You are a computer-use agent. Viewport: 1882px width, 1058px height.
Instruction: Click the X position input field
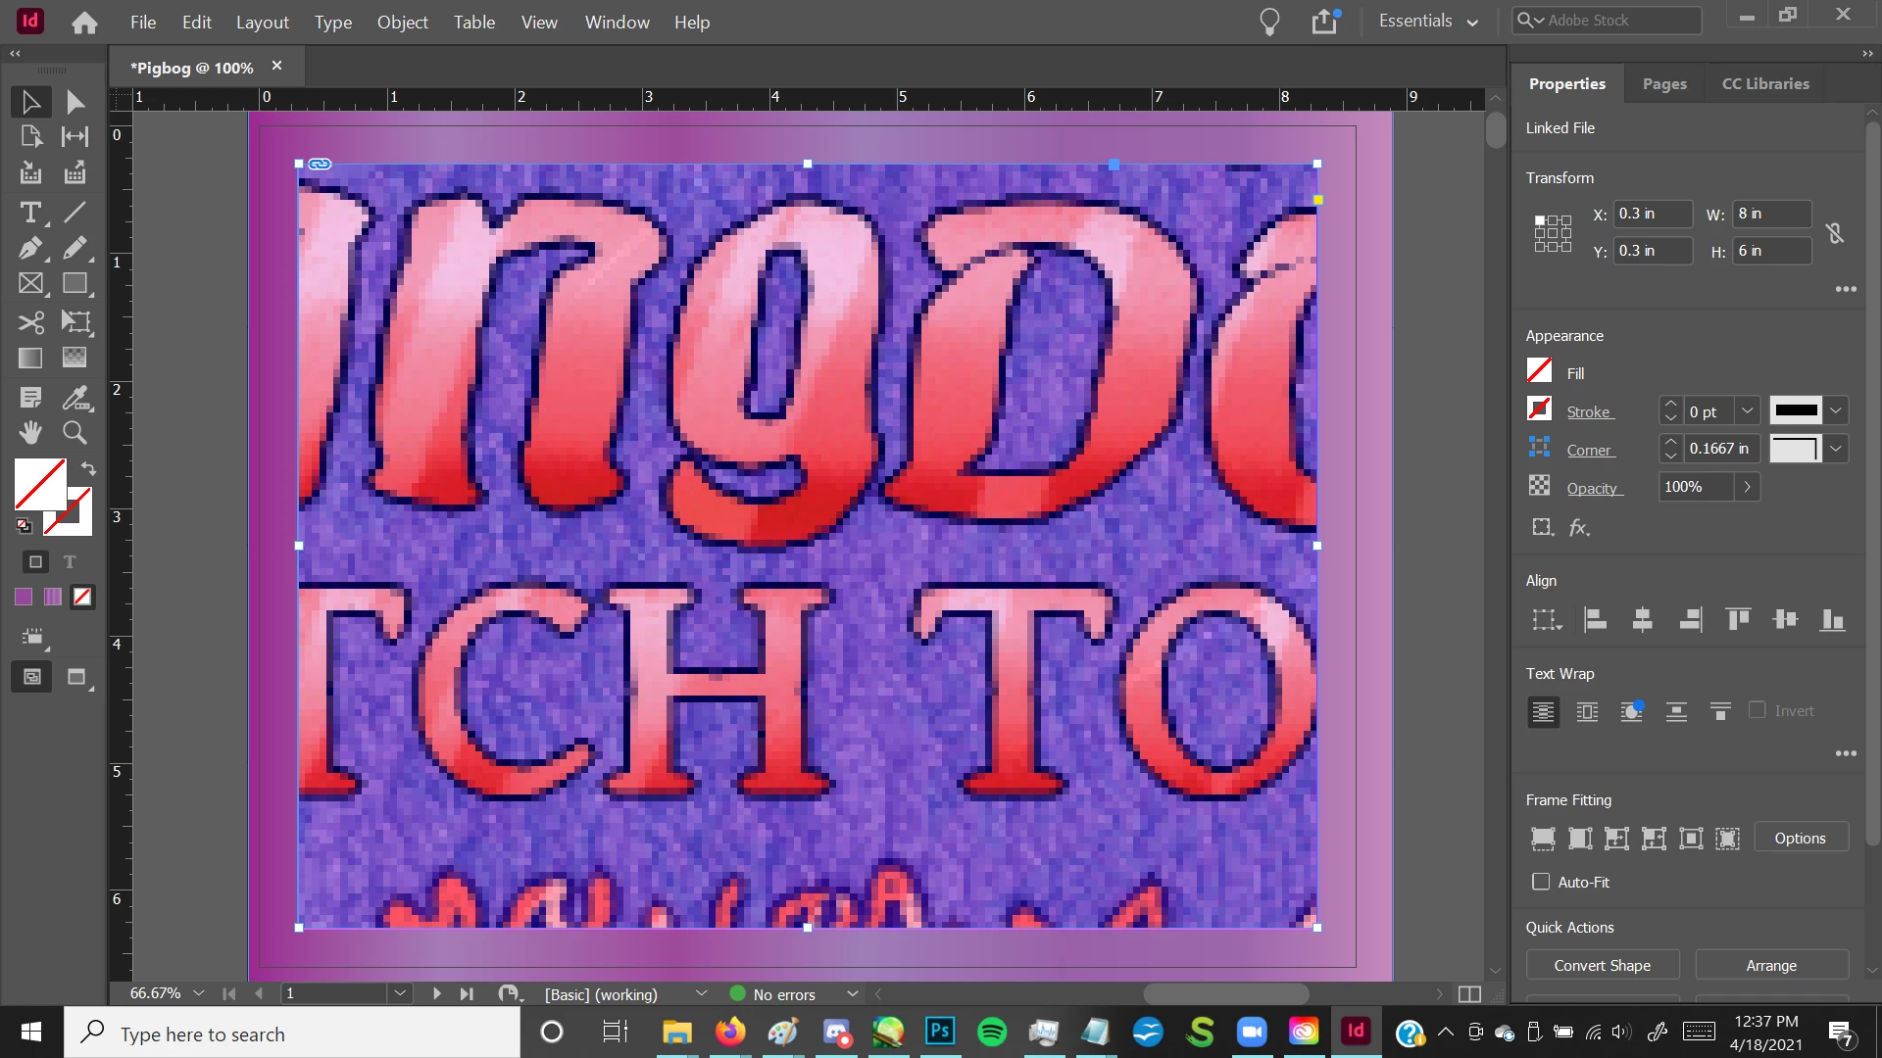(1652, 214)
